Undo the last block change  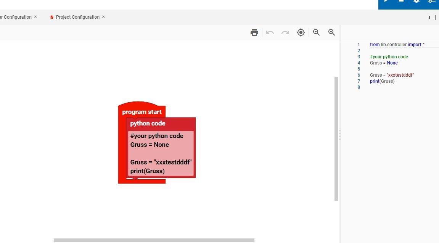[x=270, y=32]
